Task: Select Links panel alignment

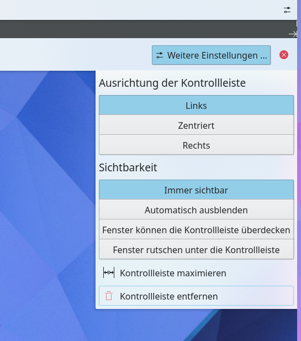Action: (x=196, y=105)
